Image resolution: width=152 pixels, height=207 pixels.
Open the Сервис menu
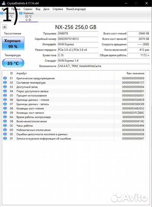pos(28,9)
